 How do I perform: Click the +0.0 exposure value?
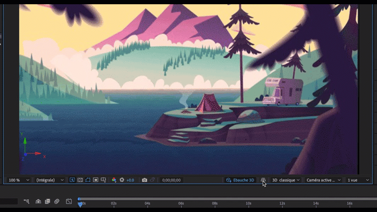131,180
